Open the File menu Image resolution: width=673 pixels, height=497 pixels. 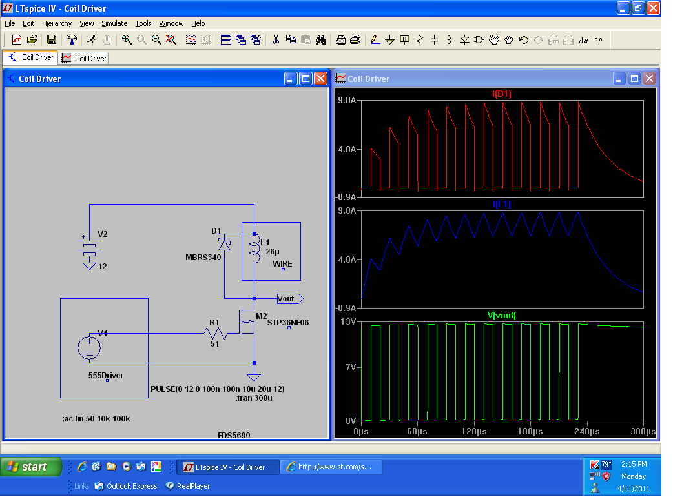tap(10, 23)
